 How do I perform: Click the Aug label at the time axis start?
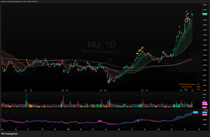[x=2, y=129]
